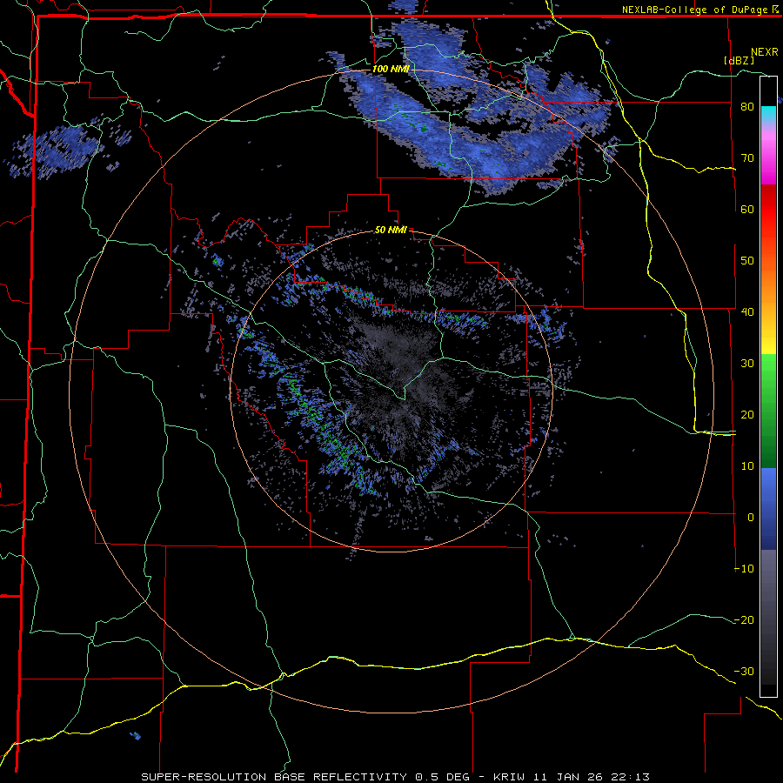The width and height of the screenshot is (783, 783).
Task: Click the -30 dBZ tick label
Action: click(744, 671)
